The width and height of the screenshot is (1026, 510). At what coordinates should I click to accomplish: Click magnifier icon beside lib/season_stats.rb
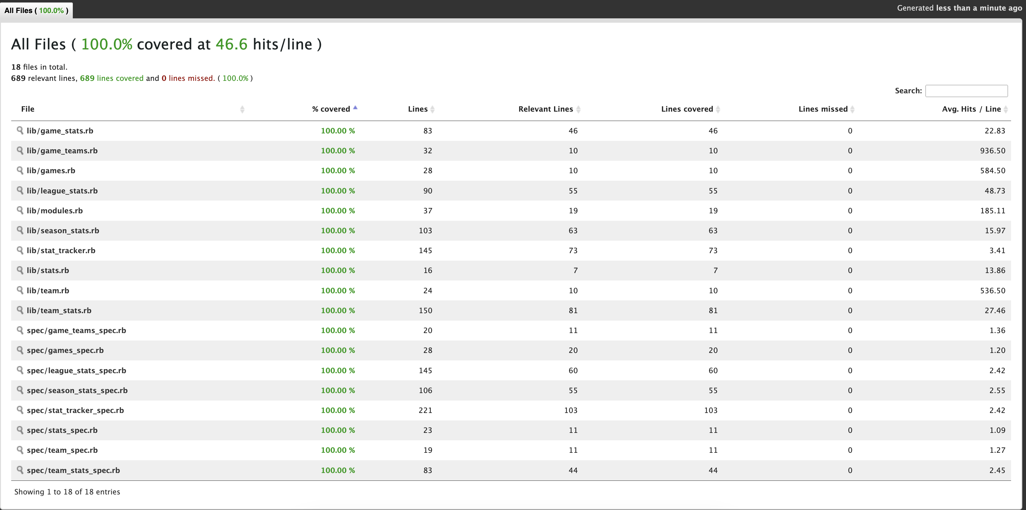point(20,230)
